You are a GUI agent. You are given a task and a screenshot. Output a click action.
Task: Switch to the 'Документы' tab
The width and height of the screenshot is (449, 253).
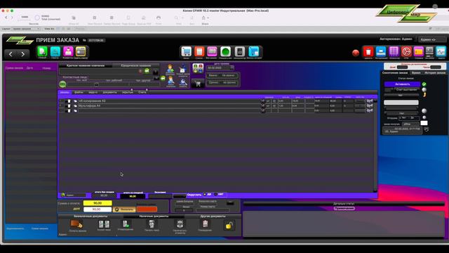(109, 92)
